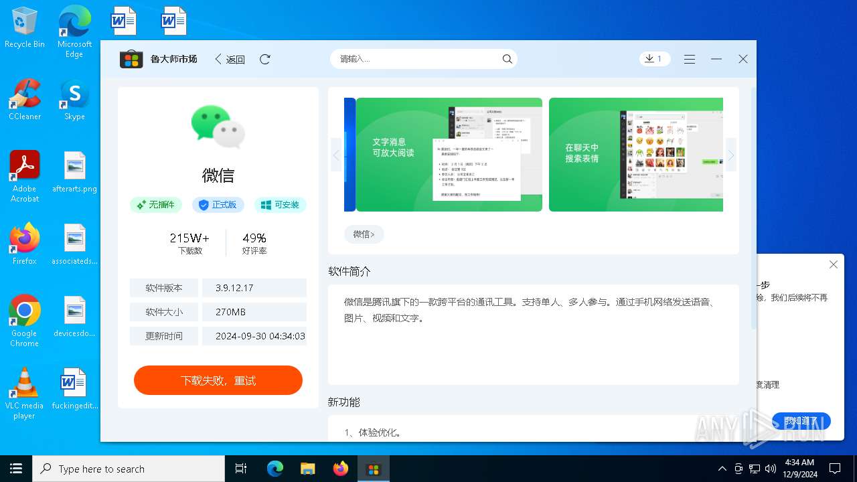Refresh the page with the reload icon
The height and width of the screenshot is (482, 857).
click(x=265, y=59)
